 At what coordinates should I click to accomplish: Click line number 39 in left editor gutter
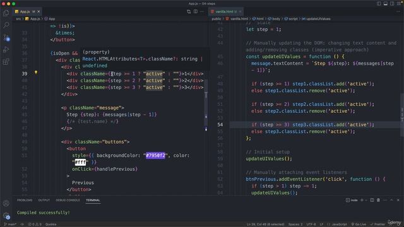[24, 74]
